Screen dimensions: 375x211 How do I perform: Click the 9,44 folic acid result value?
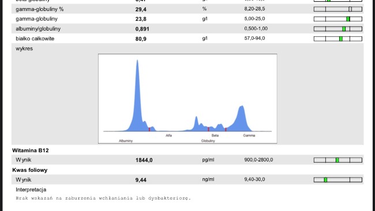pyautogui.click(x=141, y=180)
